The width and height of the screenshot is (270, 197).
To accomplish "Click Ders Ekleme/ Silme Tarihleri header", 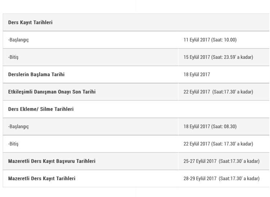I will pos(41,109).
